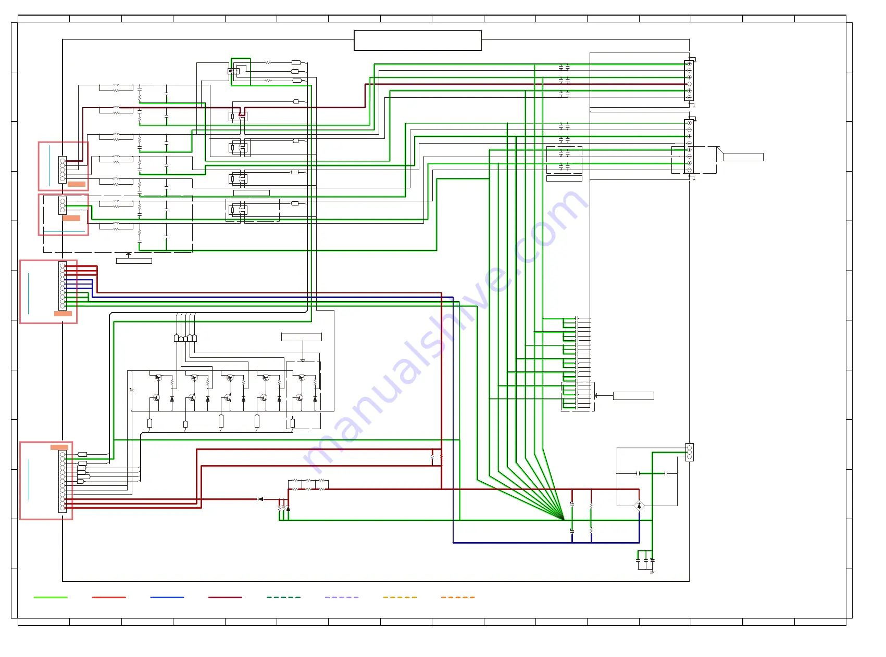Click the upper six-pin connector at top right
886x657 pixels.
coord(689,81)
